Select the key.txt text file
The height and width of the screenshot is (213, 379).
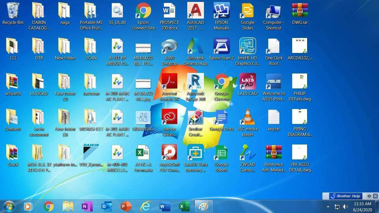coord(274,120)
